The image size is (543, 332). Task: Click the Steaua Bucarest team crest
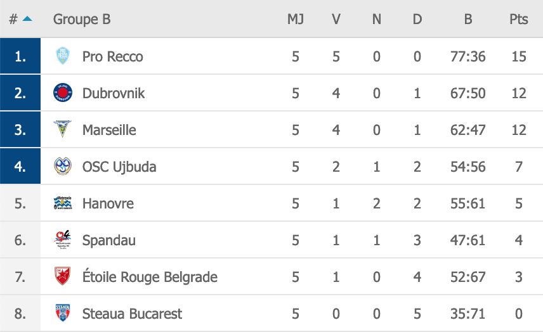[x=63, y=314]
